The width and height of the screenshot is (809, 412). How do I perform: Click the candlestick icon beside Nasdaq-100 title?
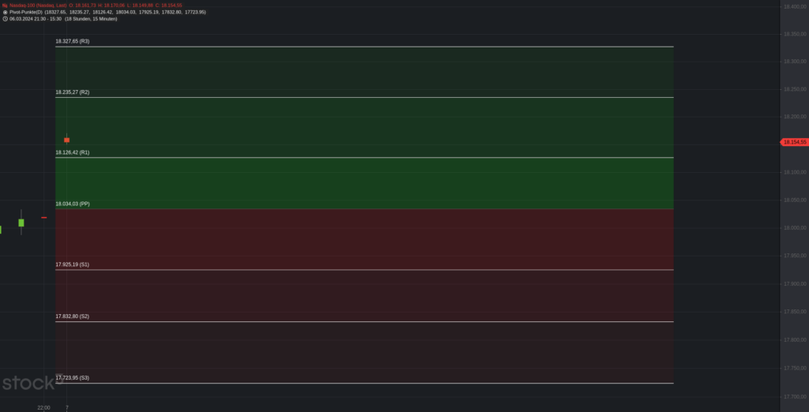click(5, 6)
